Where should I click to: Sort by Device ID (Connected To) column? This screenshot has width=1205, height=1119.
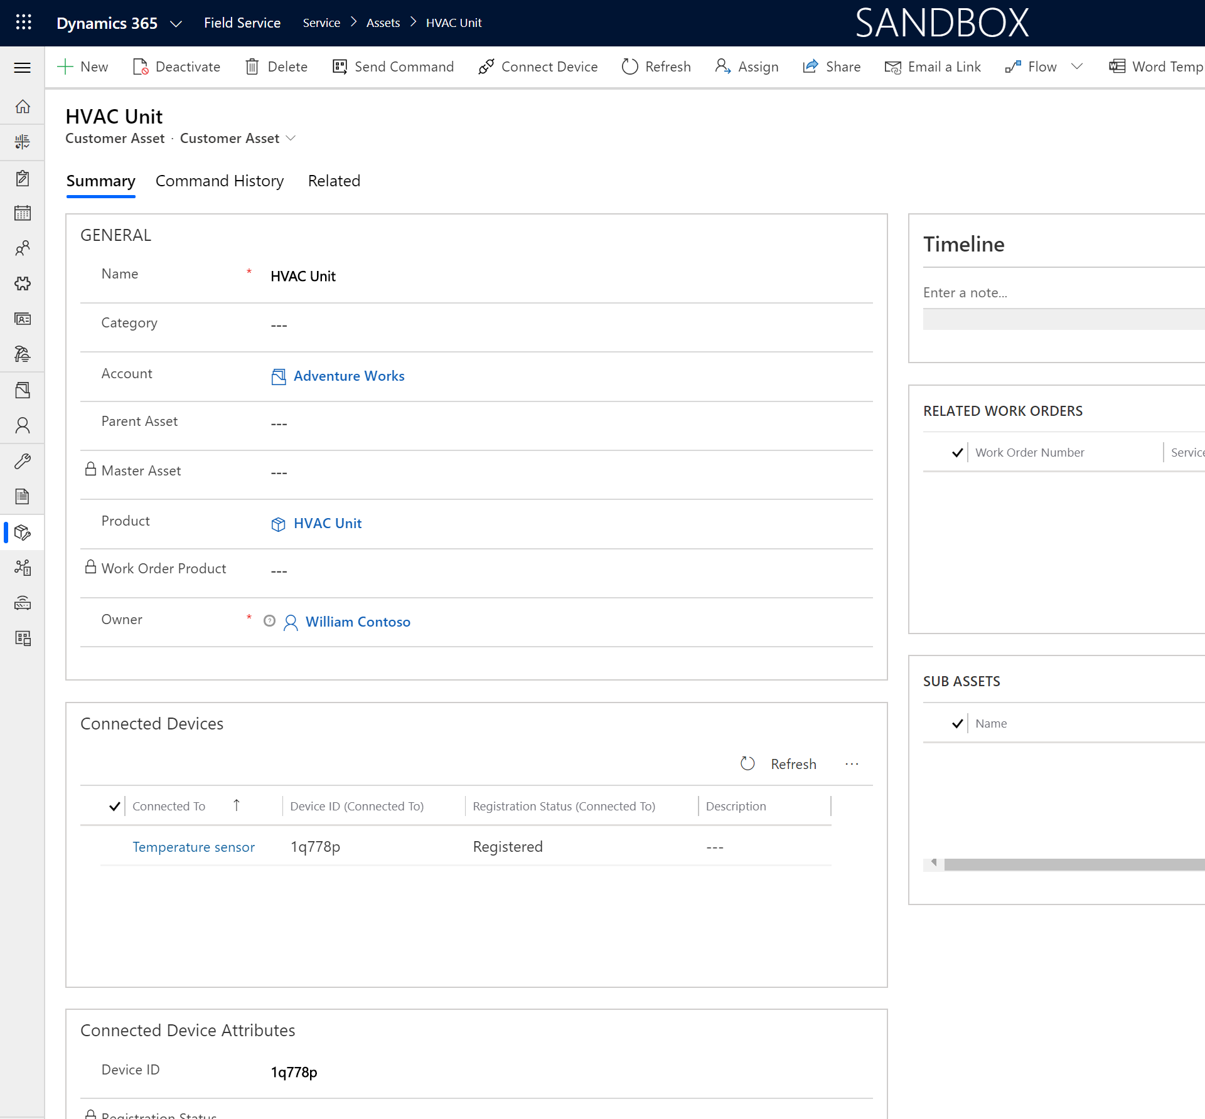[357, 806]
